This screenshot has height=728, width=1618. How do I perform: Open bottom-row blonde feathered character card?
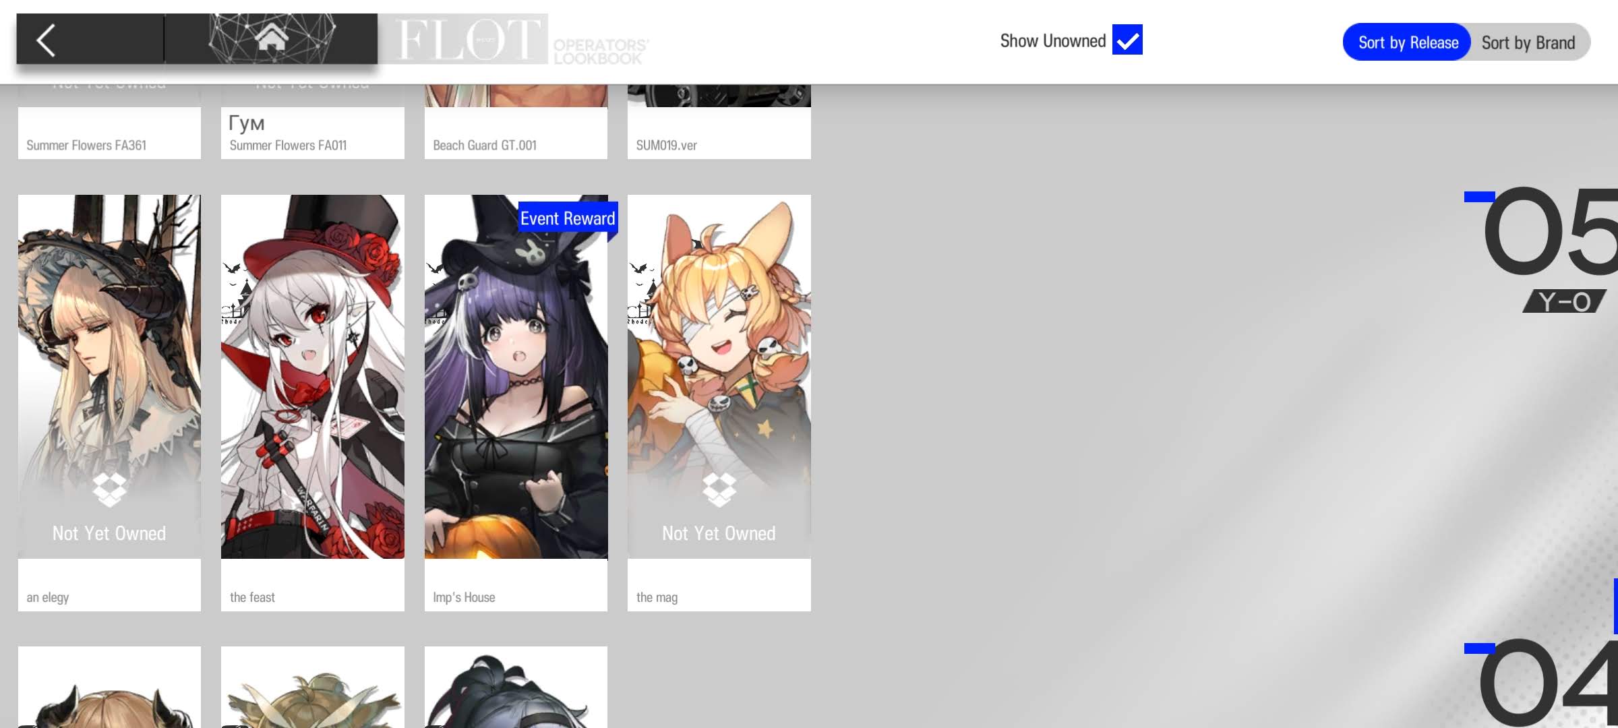(x=313, y=687)
